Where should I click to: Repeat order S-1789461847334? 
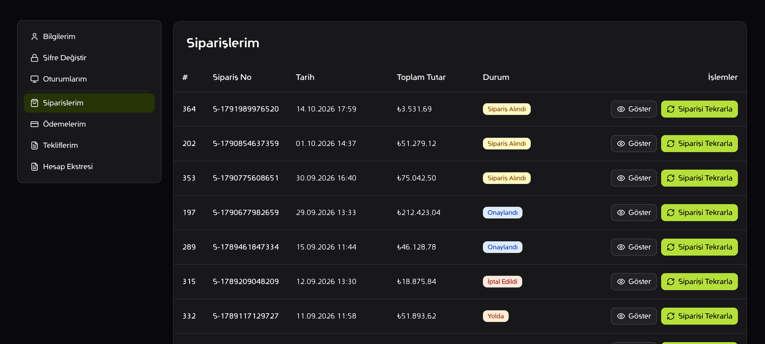click(x=699, y=247)
